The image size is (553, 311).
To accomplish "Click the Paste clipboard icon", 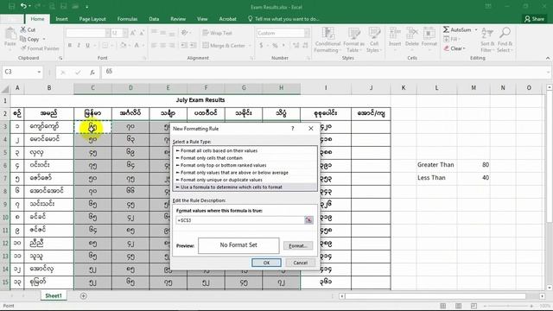I will click(10, 35).
